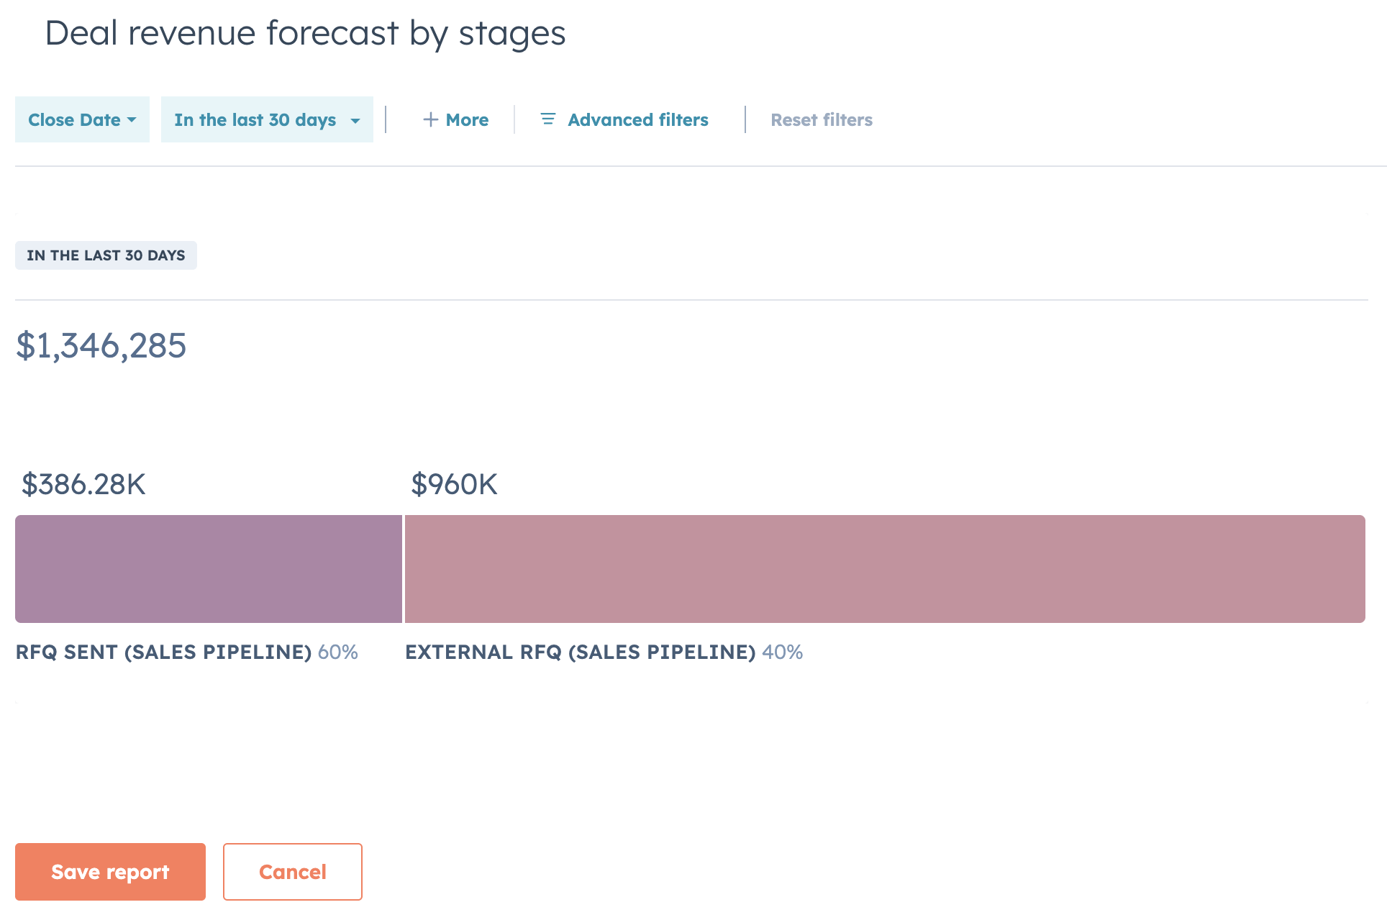The width and height of the screenshot is (1387, 915).
Task: Click the $960K amount label
Action: click(x=454, y=484)
